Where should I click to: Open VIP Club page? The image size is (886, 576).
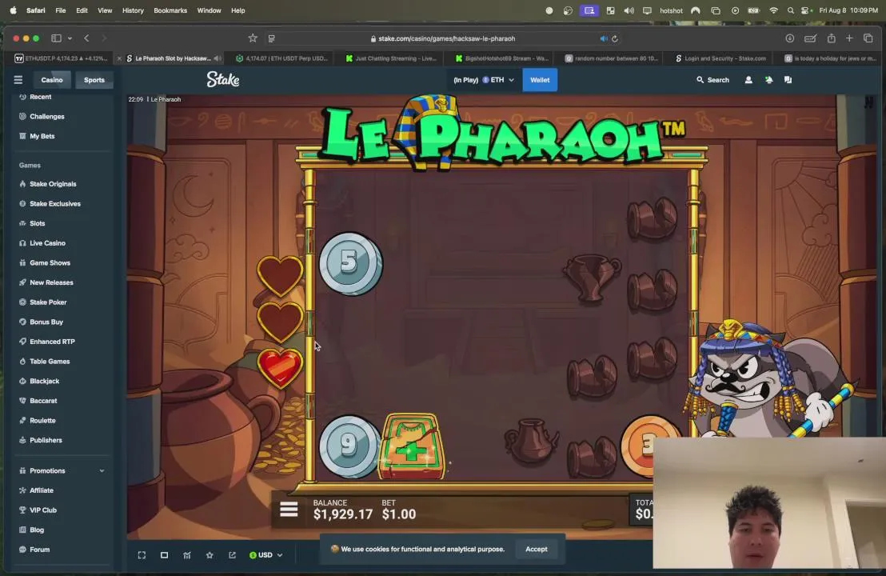click(x=43, y=510)
